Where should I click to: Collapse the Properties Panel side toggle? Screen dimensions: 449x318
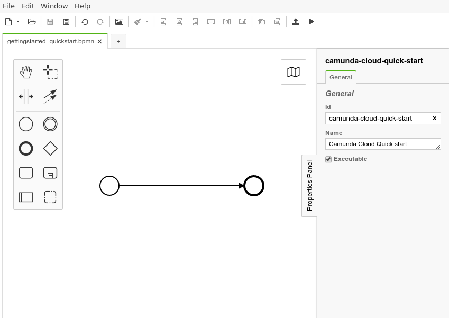pos(309,185)
